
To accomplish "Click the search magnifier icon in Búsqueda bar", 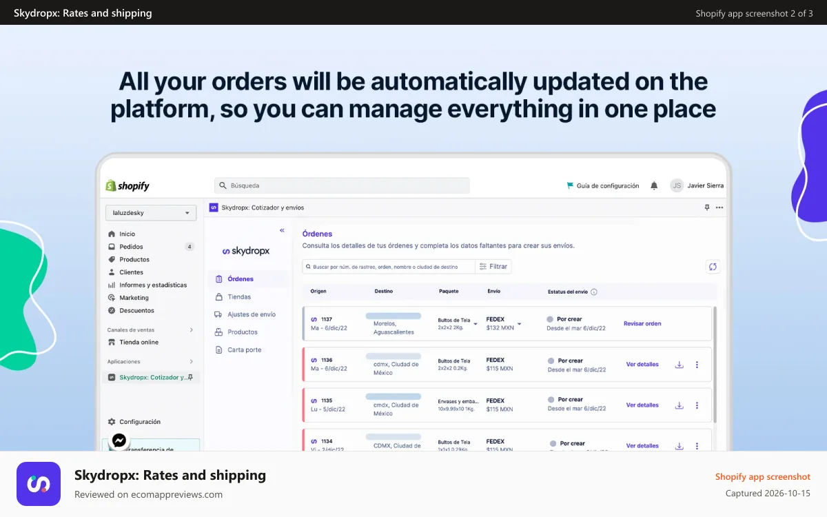I will tap(223, 185).
